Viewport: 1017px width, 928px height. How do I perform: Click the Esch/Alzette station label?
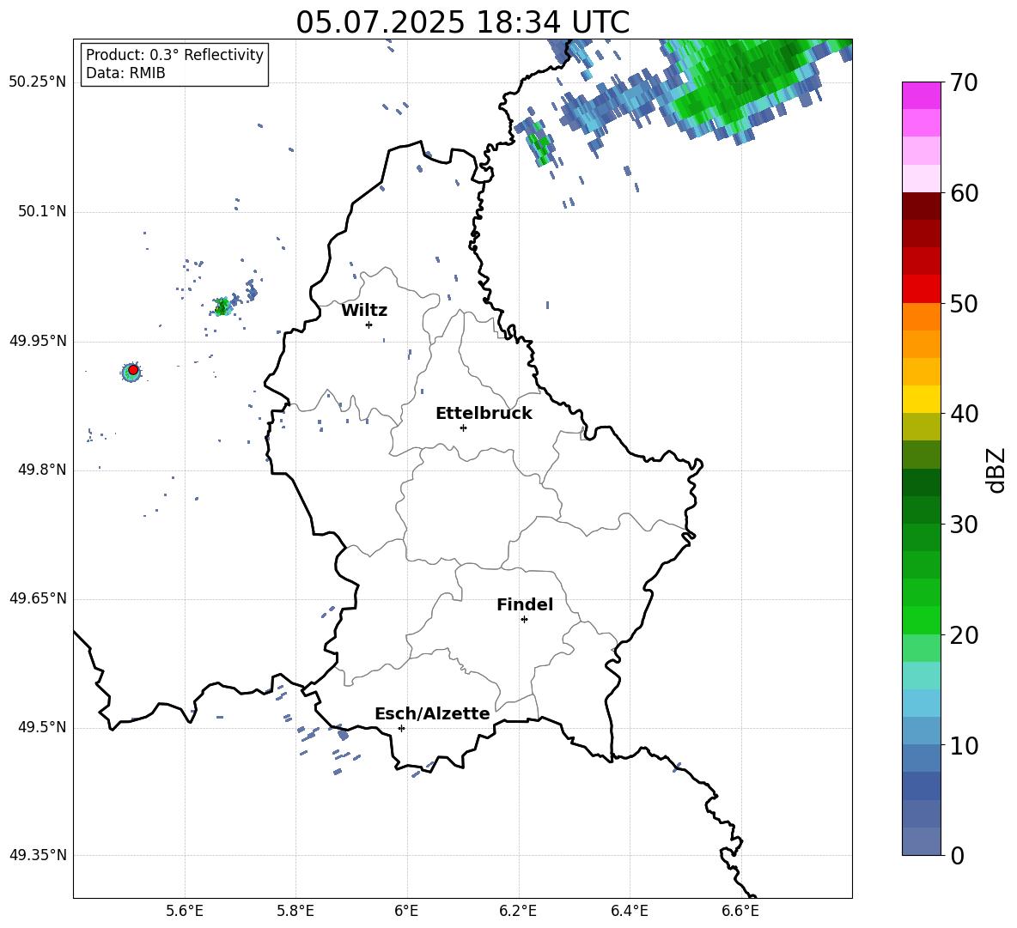coord(432,714)
